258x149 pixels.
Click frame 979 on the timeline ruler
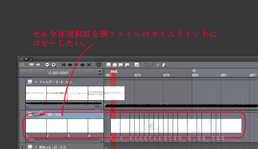166,75
